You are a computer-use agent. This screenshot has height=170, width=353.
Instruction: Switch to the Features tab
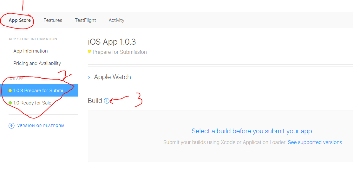pos(53,20)
